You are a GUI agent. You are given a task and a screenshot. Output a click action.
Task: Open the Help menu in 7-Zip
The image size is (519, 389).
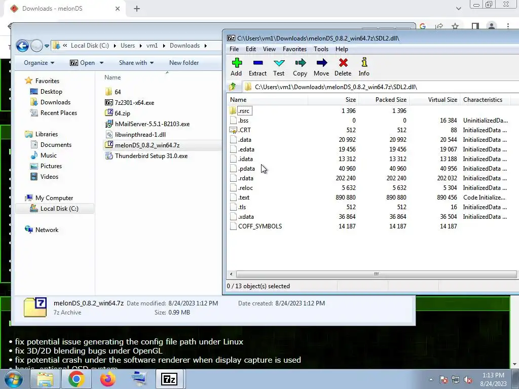click(342, 49)
